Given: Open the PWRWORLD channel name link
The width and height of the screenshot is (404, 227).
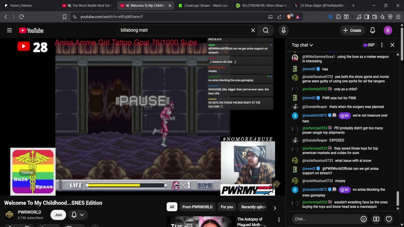Looking at the screenshot, I should [29, 212].
